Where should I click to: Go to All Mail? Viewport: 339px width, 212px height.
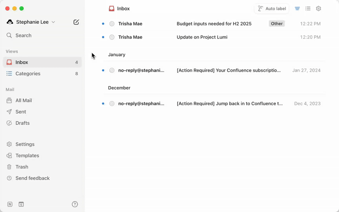pyautogui.click(x=24, y=100)
